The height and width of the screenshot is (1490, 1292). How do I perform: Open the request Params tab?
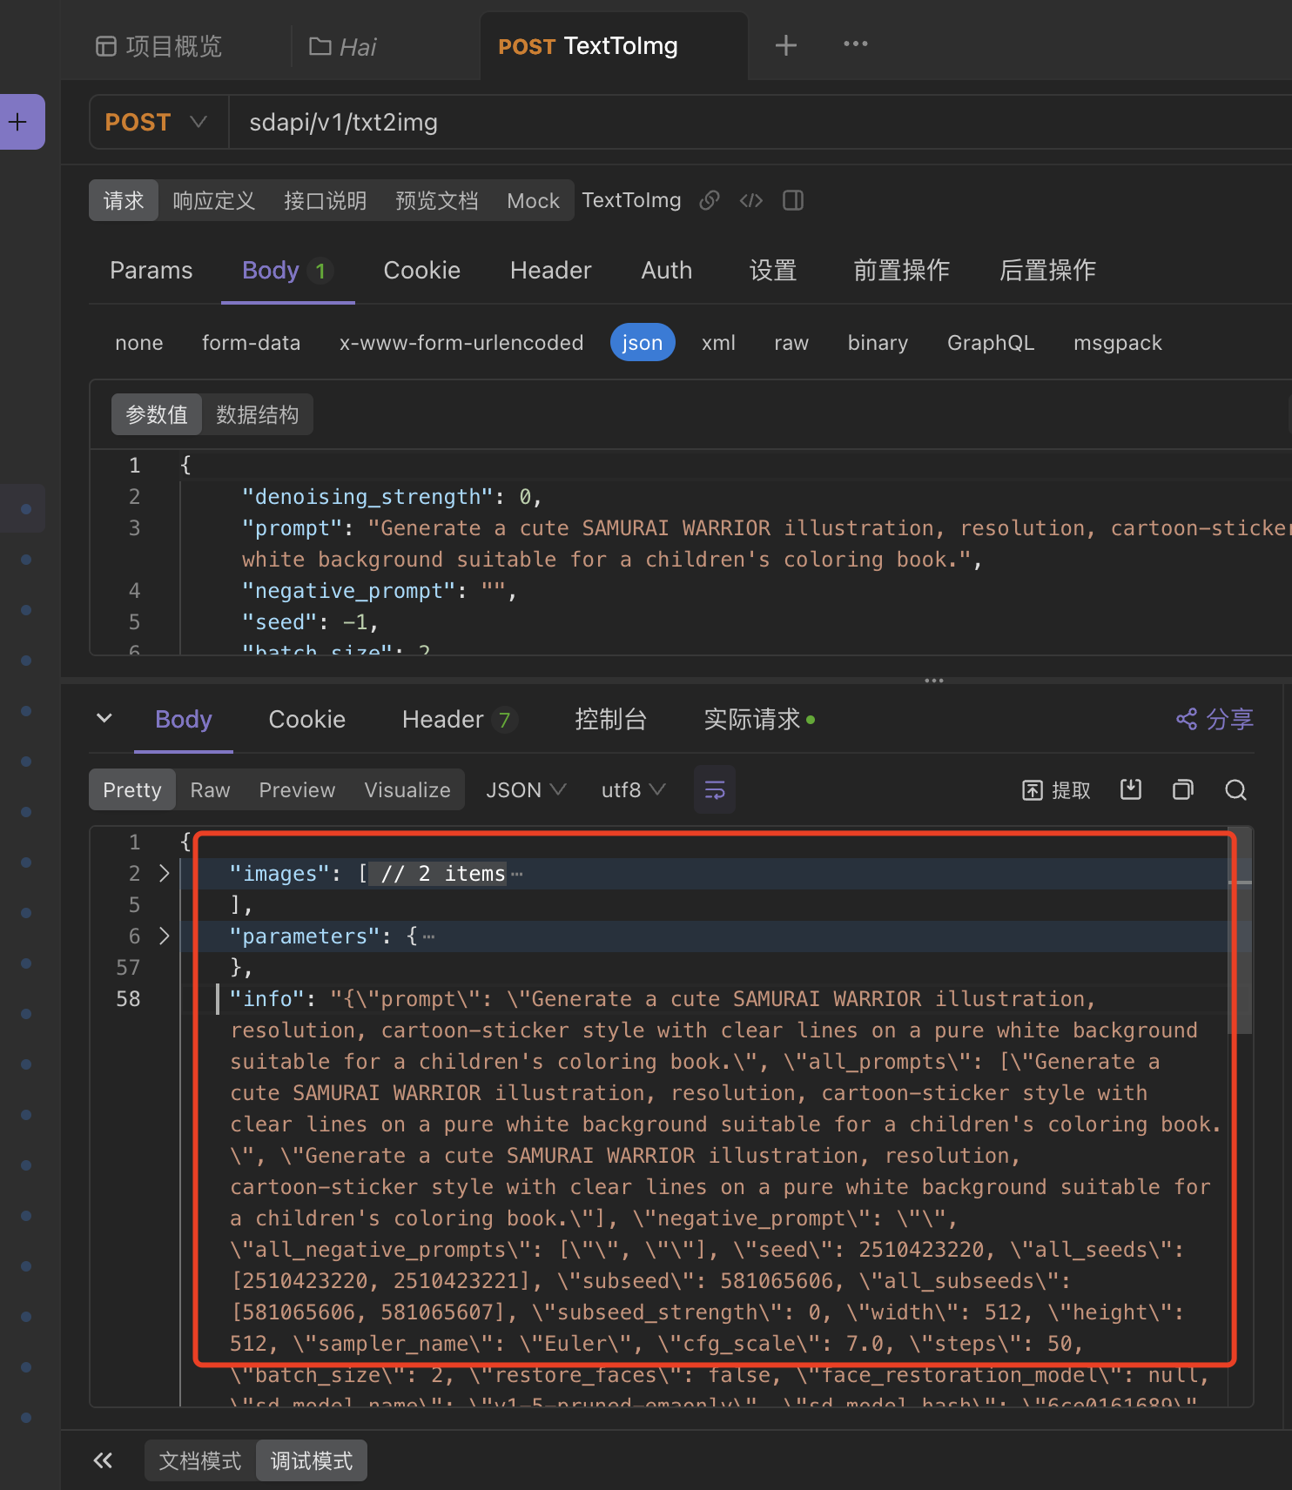[x=151, y=271]
